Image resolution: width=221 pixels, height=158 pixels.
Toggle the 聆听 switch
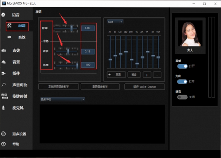click(182, 66)
